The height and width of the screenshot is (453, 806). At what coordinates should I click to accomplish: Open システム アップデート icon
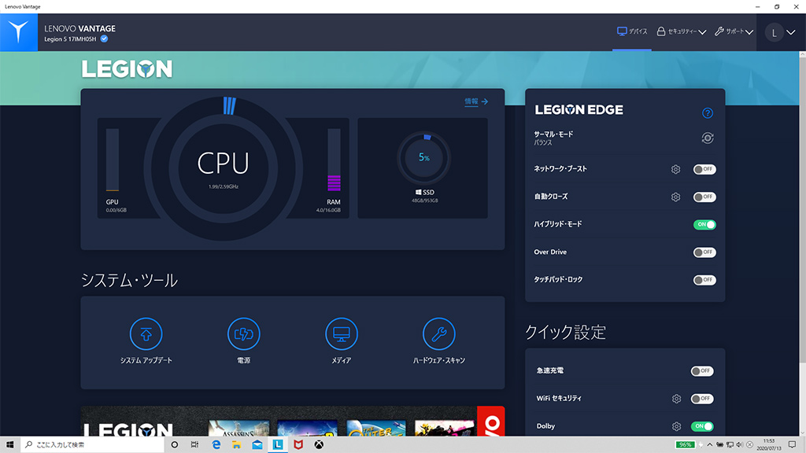tap(146, 333)
